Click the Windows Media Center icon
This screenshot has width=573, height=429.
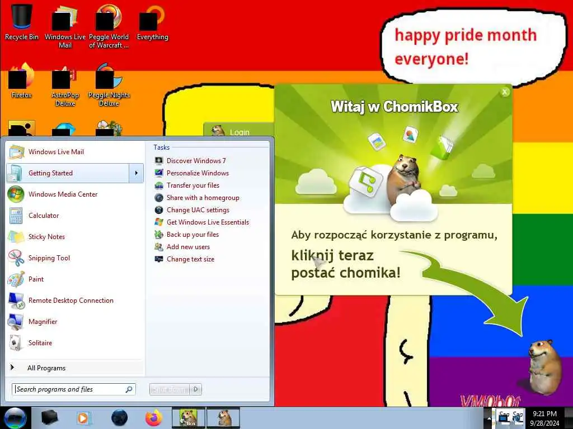coord(16,194)
